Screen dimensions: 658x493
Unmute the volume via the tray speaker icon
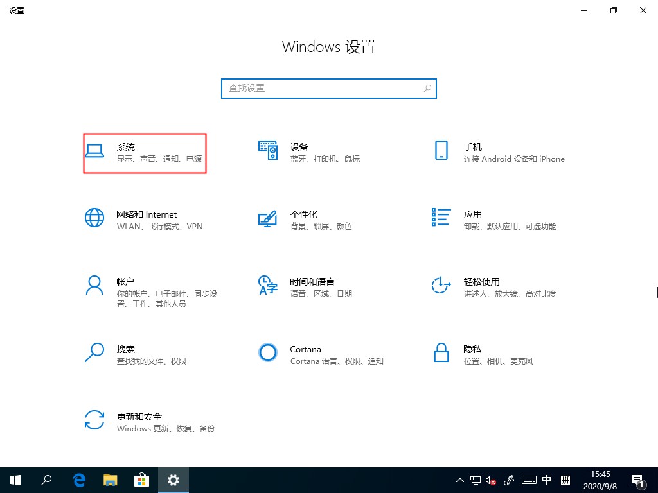pyautogui.click(x=490, y=480)
